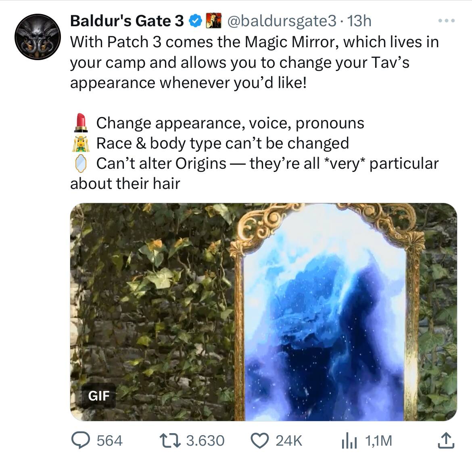This screenshot has height=459, width=472.
Task: Like the tweet with the heart icon
Action: pyautogui.click(x=260, y=440)
